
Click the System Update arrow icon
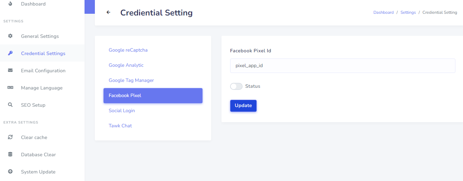point(10,171)
